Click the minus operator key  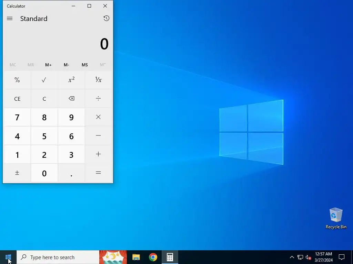coord(98,135)
